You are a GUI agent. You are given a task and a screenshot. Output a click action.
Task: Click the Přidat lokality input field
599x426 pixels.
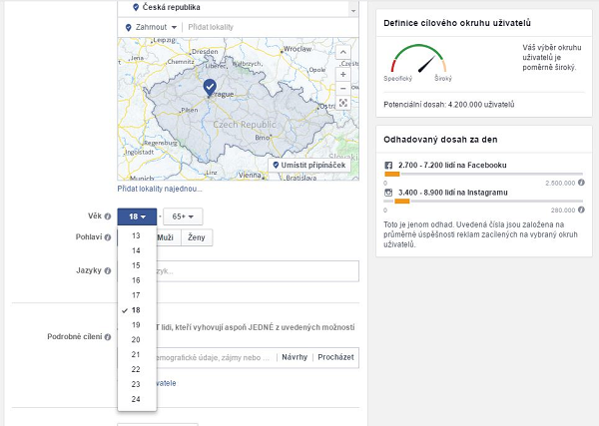[x=272, y=27]
